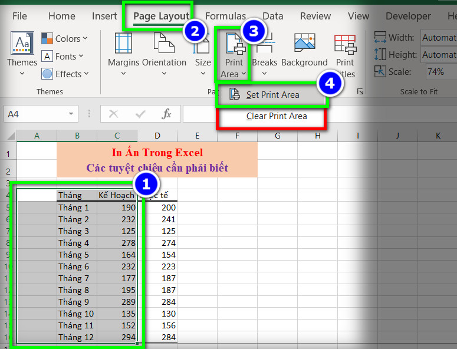Viewport: 457px width, 349px height.
Task: Click the Orientation icon
Action: [x=163, y=44]
